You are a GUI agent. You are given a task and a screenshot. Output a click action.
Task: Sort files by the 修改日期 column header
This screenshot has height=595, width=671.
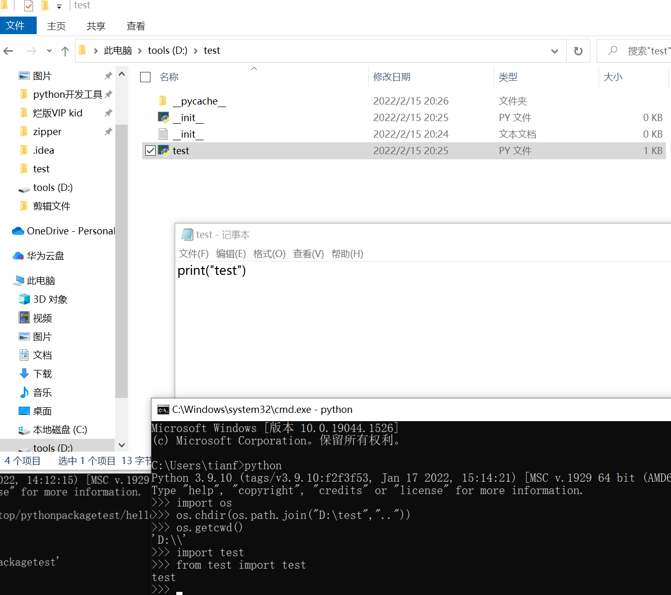pos(392,77)
